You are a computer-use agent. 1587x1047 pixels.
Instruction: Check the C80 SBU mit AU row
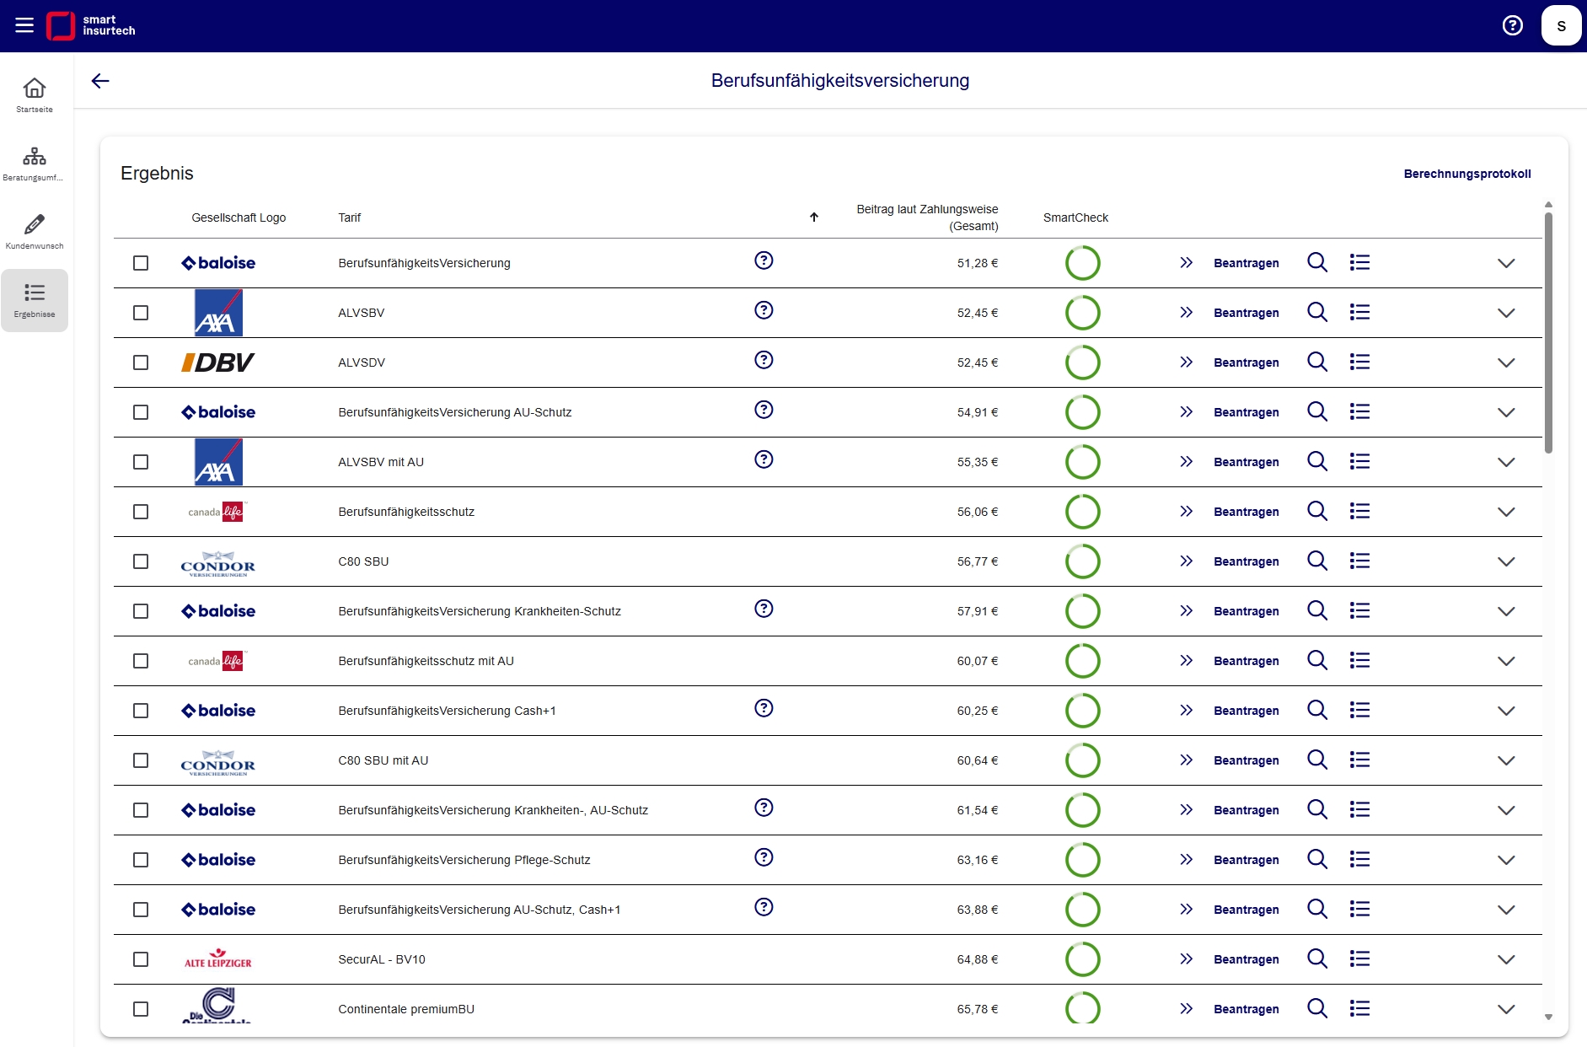click(141, 760)
